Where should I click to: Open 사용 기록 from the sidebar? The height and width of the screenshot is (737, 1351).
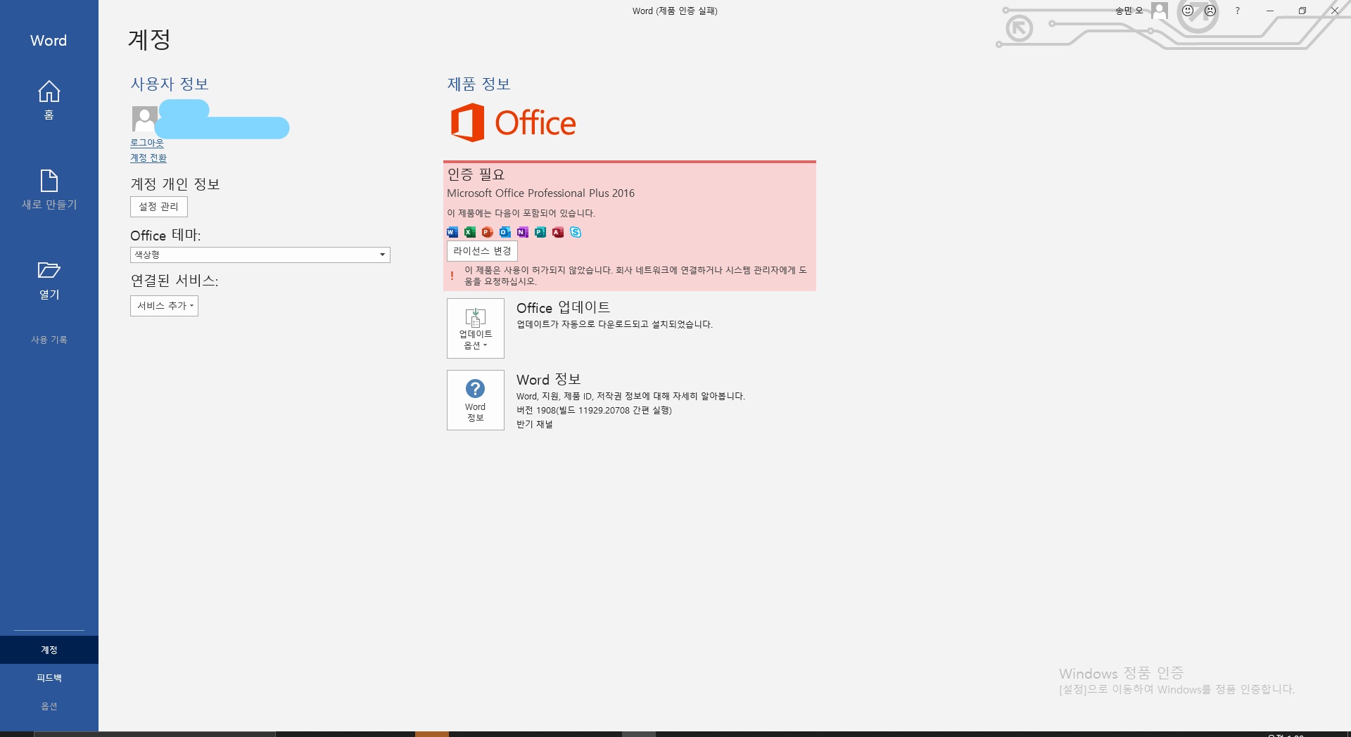49,340
